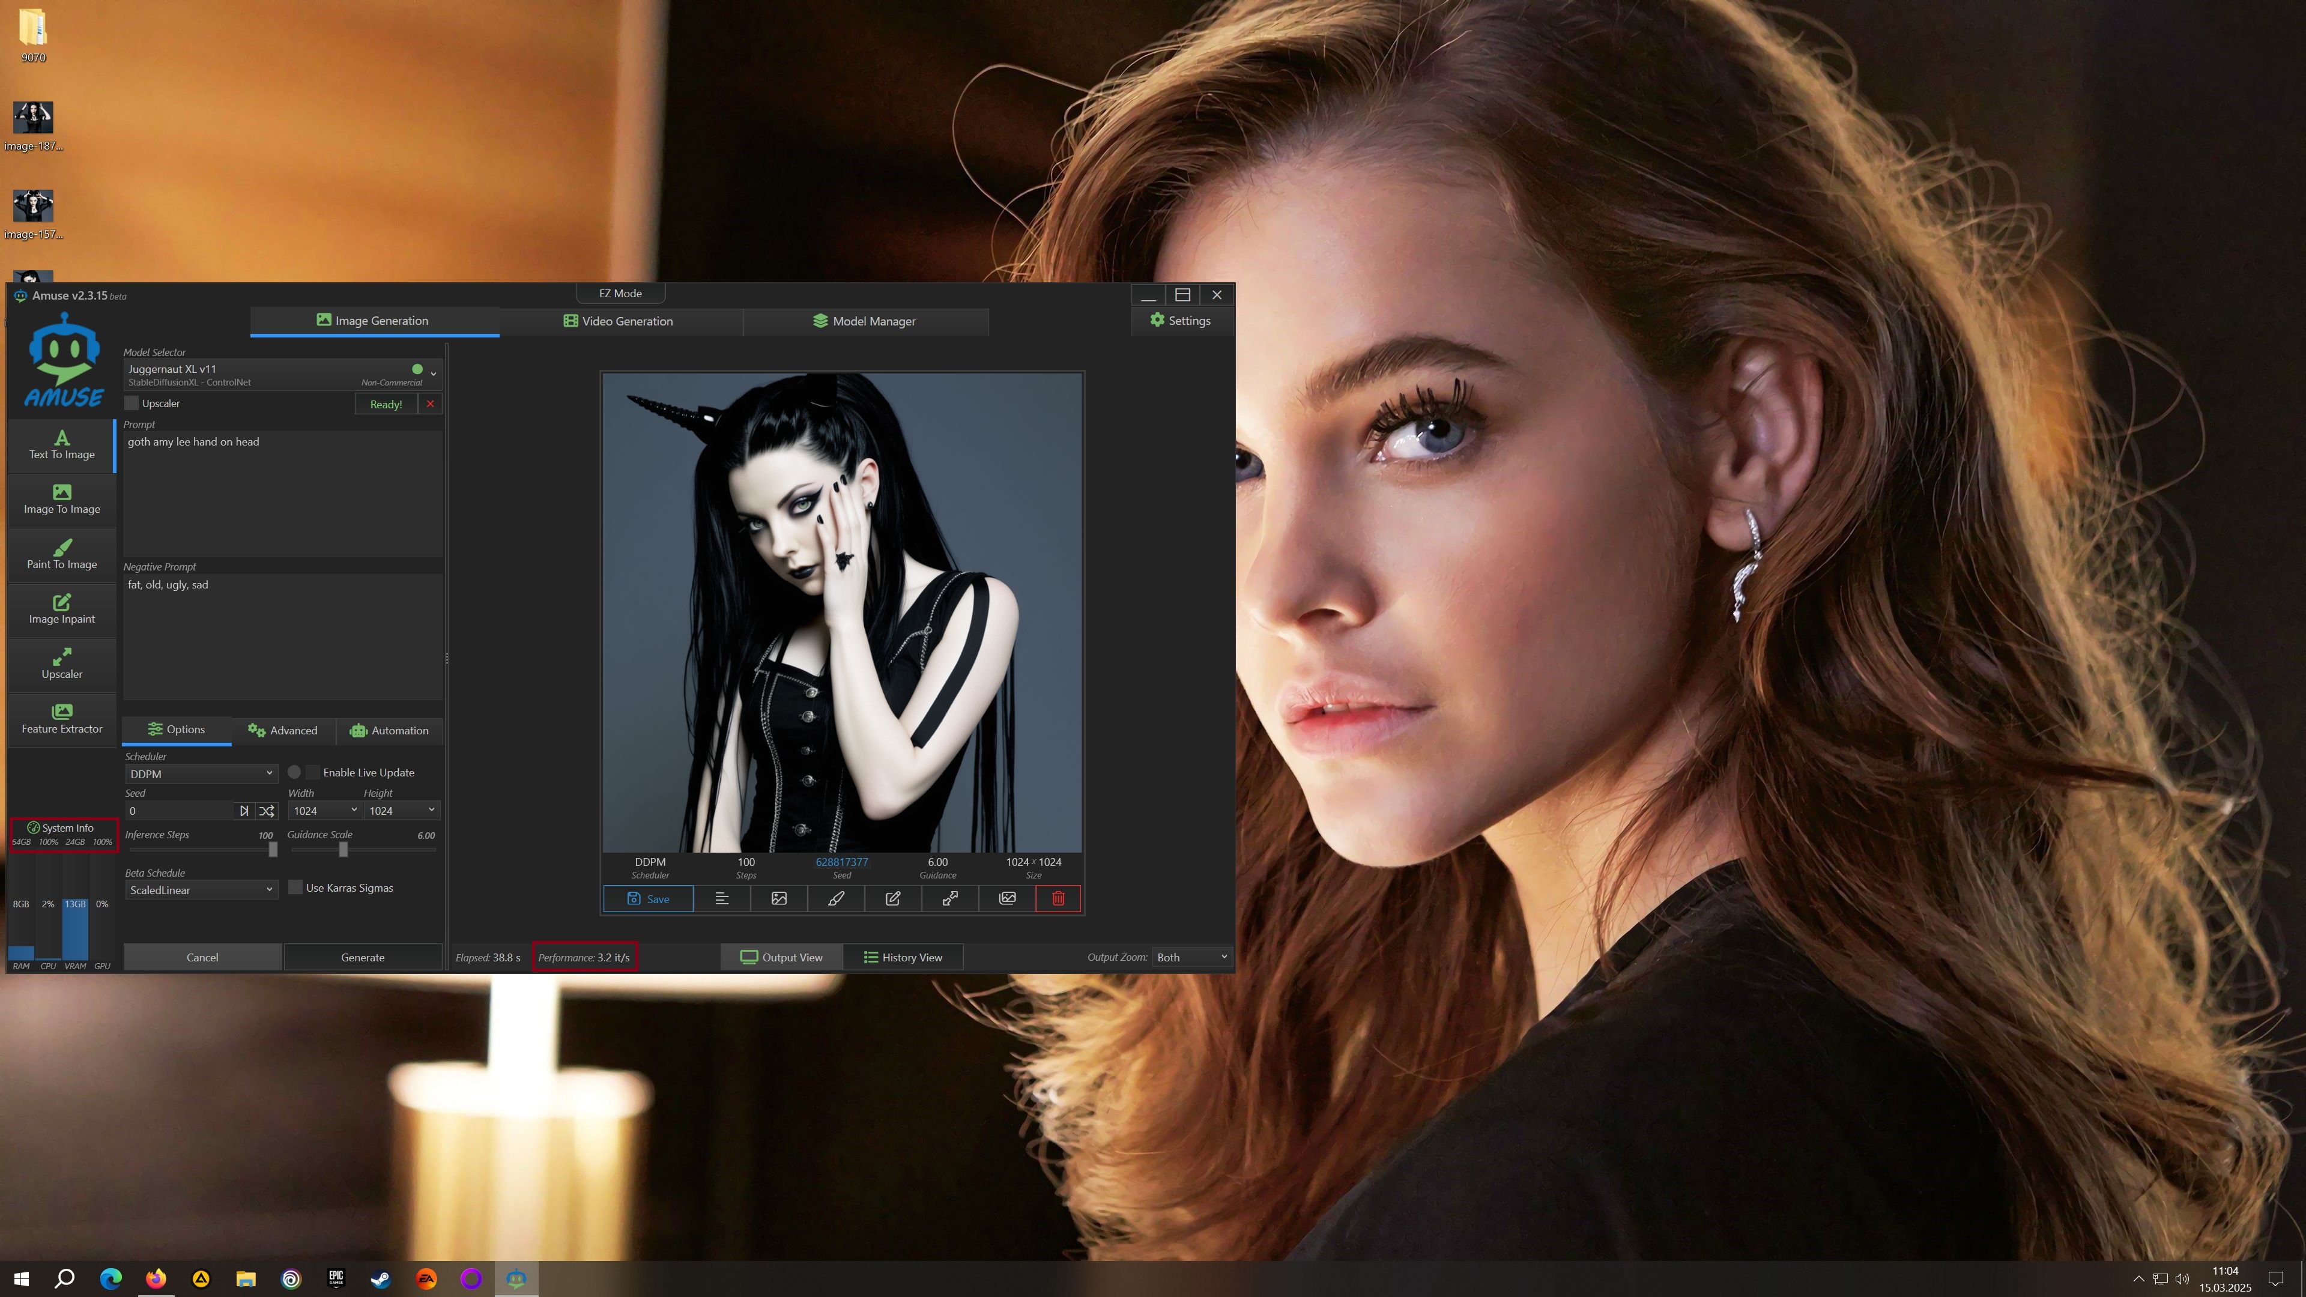Click the copy parameters lines icon under the image
This screenshot has width=2306, height=1297.
(x=721, y=899)
